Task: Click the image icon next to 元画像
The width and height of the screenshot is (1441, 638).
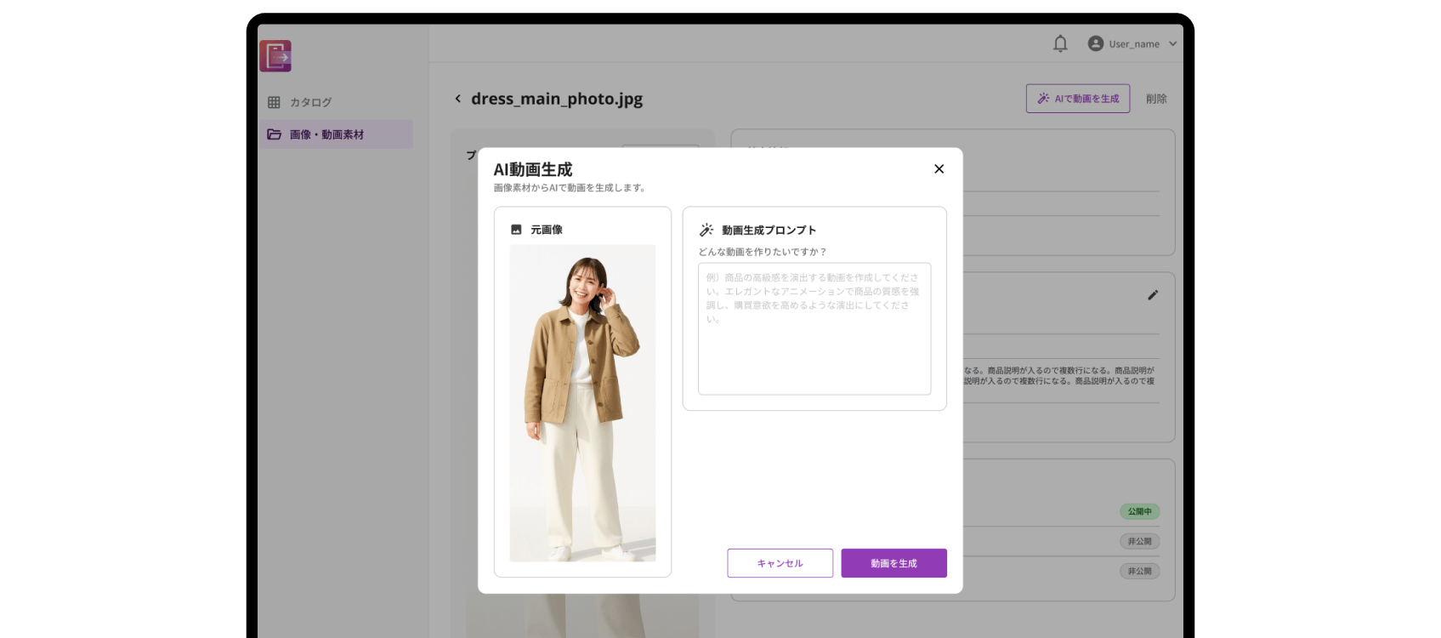Action: point(516,230)
